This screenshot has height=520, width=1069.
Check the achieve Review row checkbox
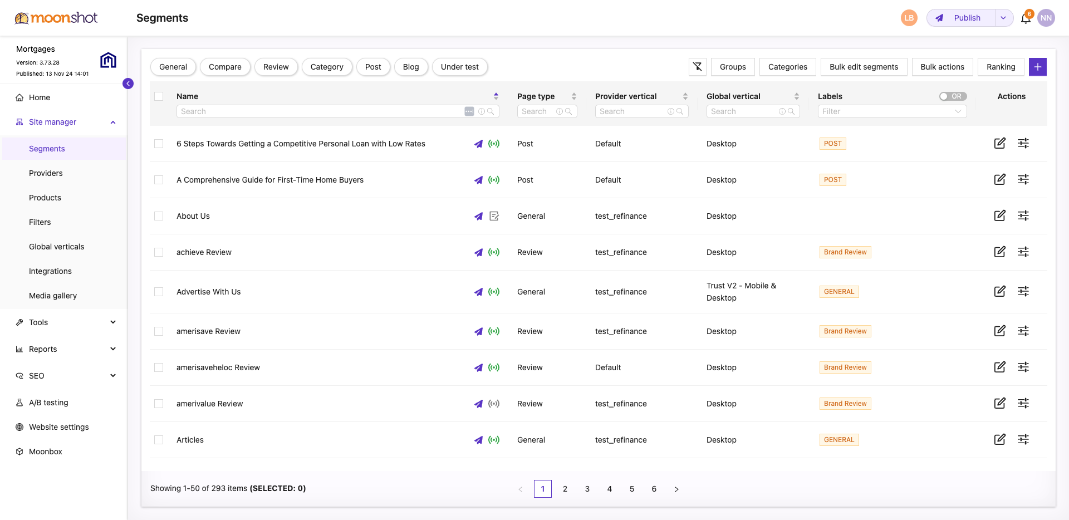point(159,252)
